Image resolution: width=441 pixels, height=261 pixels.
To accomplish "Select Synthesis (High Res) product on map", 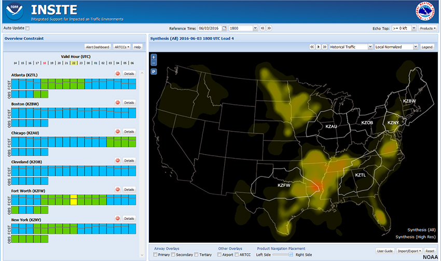I will (x=416, y=237).
